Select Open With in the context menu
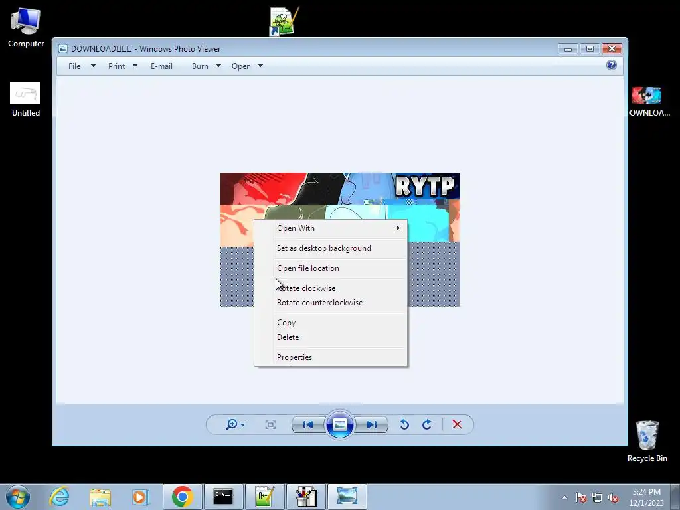This screenshot has height=510, width=680. (x=331, y=228)
